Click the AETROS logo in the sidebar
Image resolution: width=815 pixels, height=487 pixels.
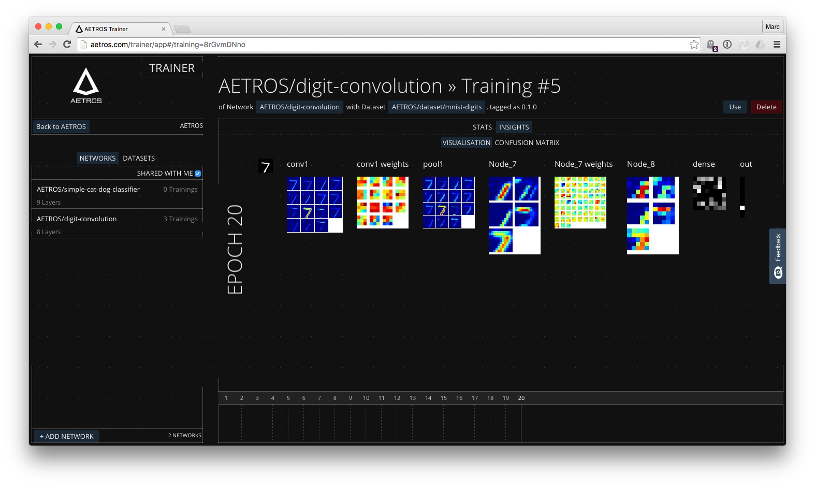pyautogui.click(x=86, y=86)
